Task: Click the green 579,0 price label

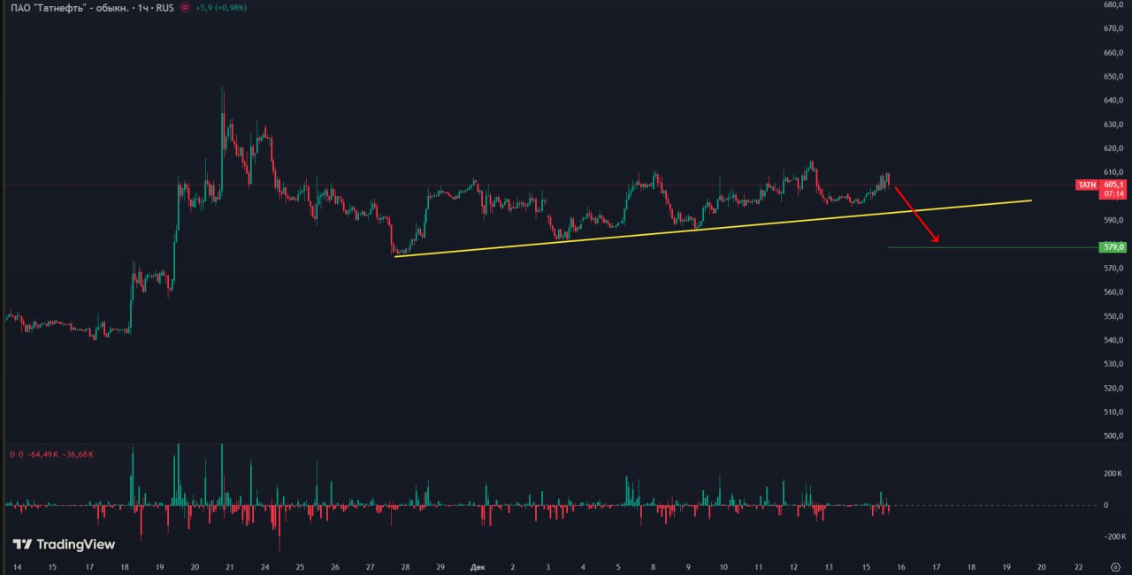Action: pyautogui.click(x=1113, y=247)
